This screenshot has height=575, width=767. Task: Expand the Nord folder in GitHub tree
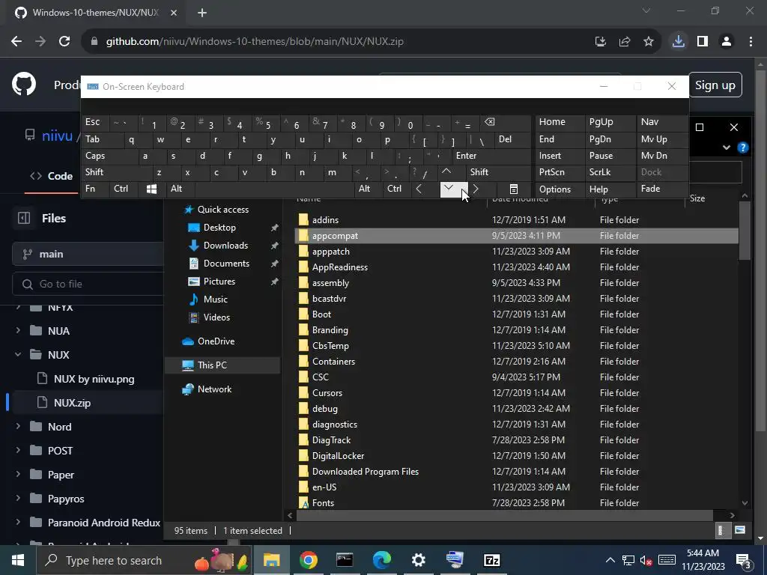tap(18, 426)
